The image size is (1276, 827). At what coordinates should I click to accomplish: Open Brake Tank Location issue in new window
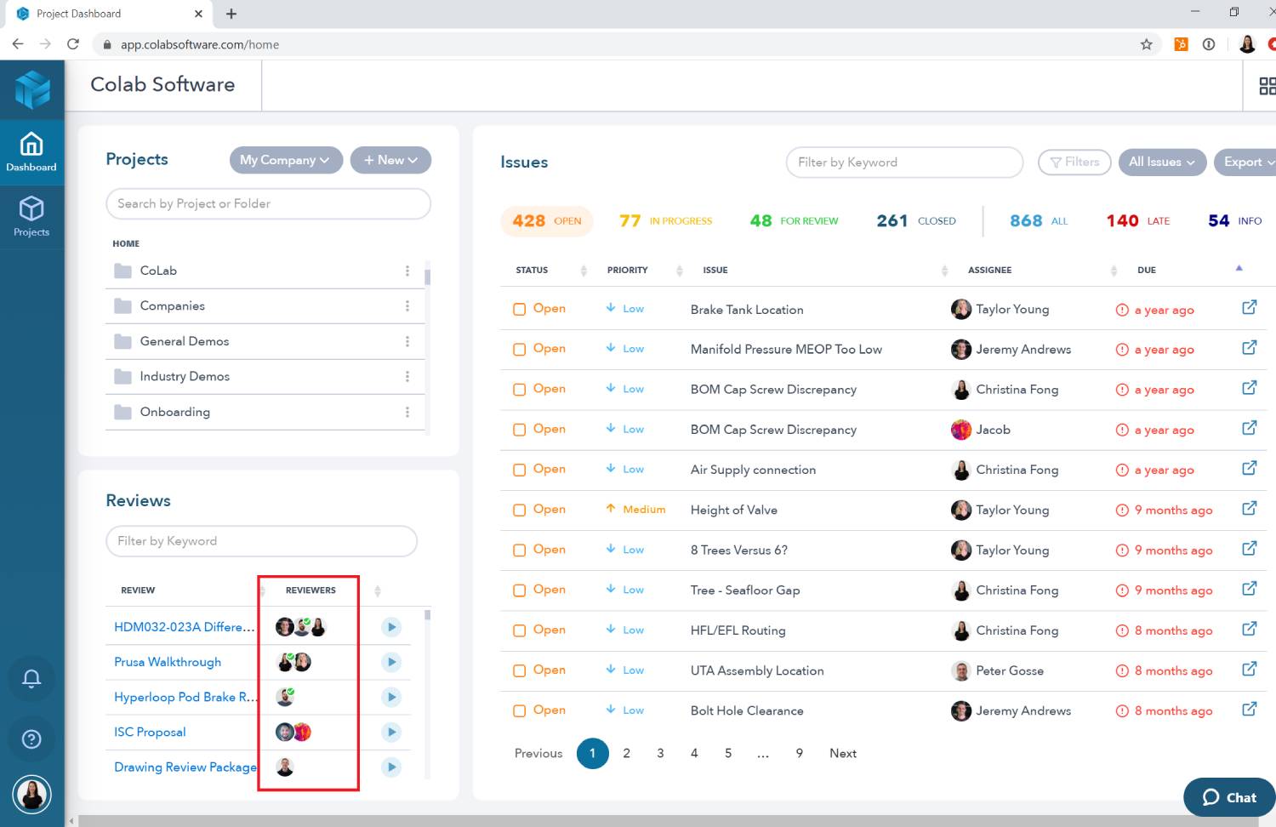[x=1249, y=307]
